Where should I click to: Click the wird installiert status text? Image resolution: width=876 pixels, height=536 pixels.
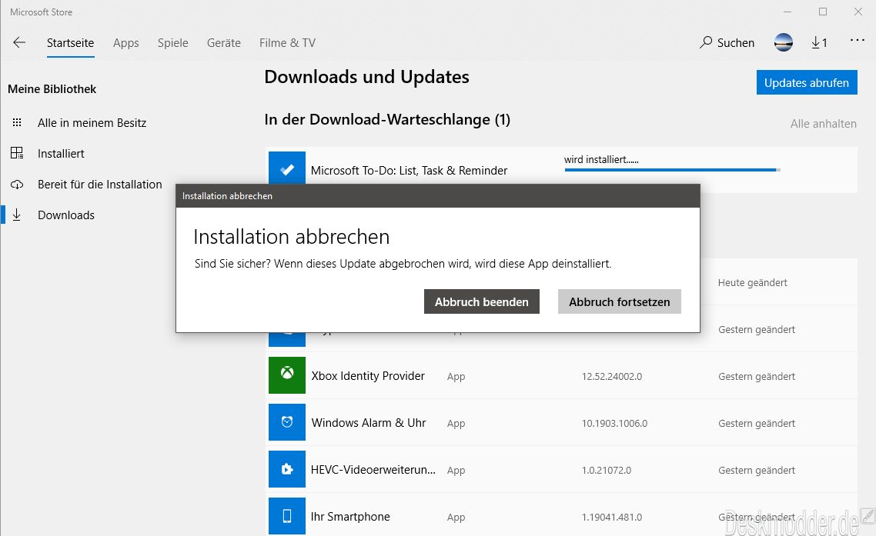(x=601, y=160)
